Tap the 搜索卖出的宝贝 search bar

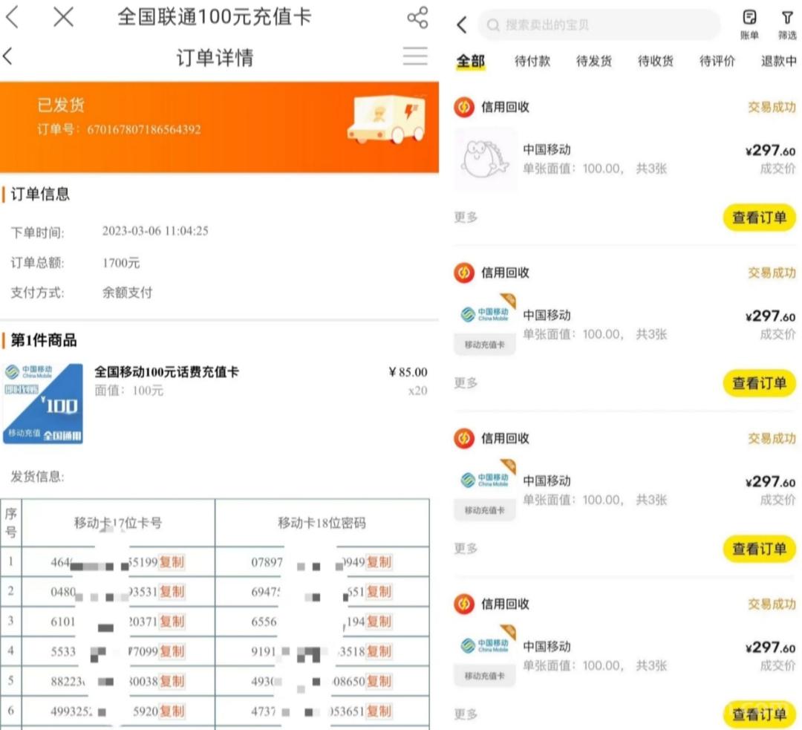click(x=598, y=25)
